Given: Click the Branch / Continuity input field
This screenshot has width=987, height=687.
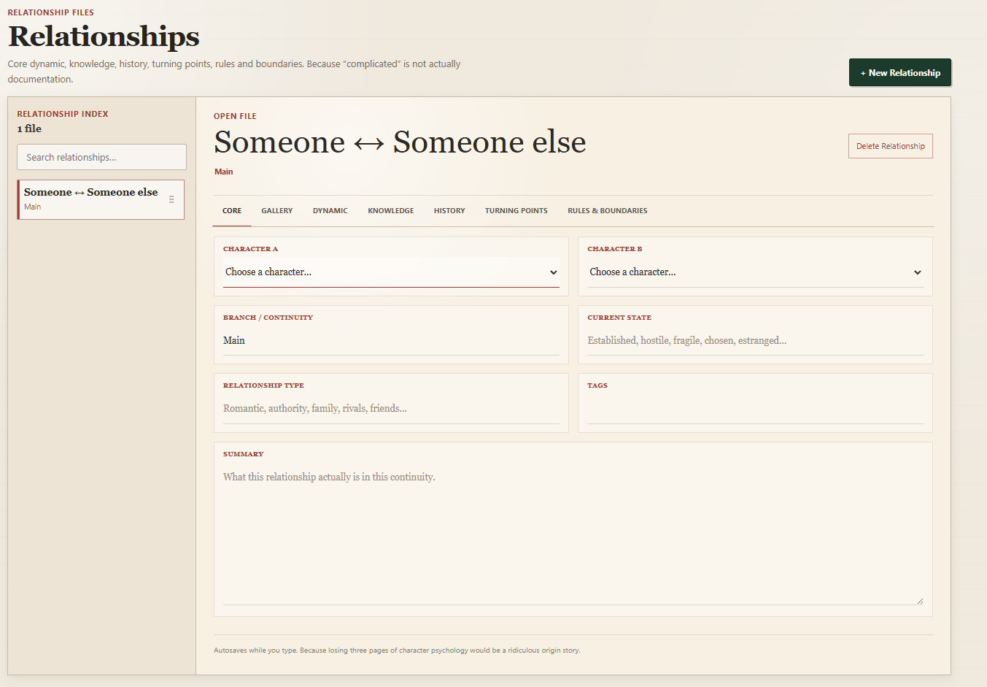Looking at the screenshot, I should coord(391,341).
